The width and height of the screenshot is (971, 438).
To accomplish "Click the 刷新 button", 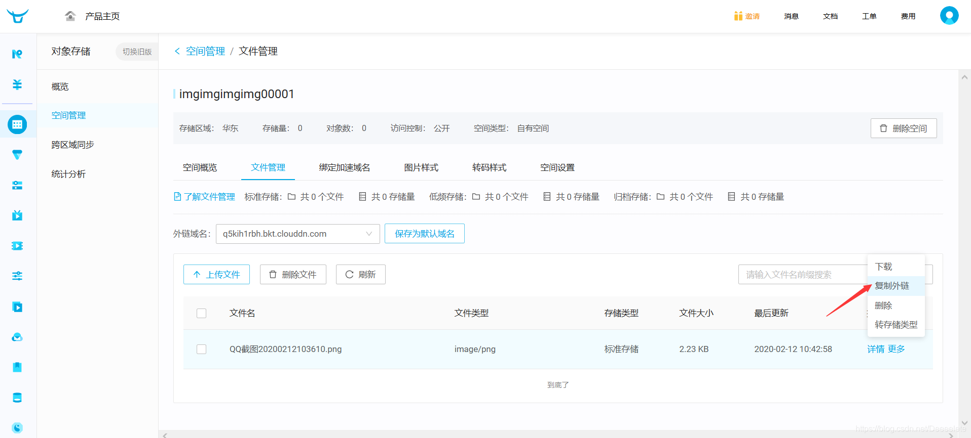I will (x=360, y=274).
